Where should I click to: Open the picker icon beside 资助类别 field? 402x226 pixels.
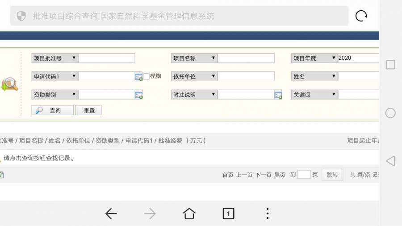138,95
